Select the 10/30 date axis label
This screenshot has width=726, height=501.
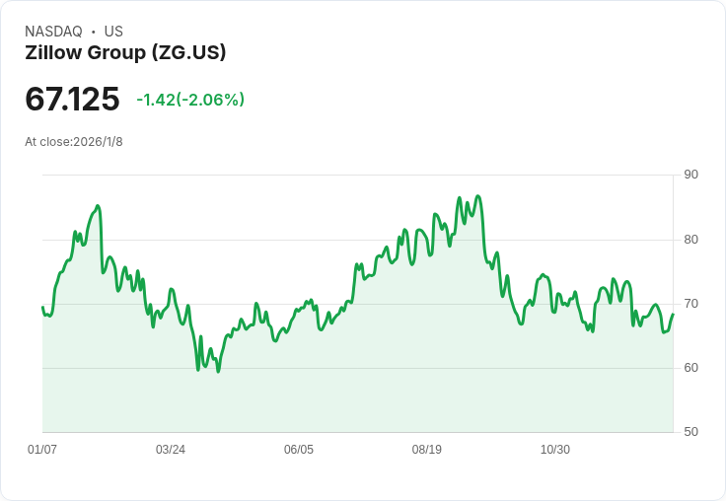tap(555, 449)
